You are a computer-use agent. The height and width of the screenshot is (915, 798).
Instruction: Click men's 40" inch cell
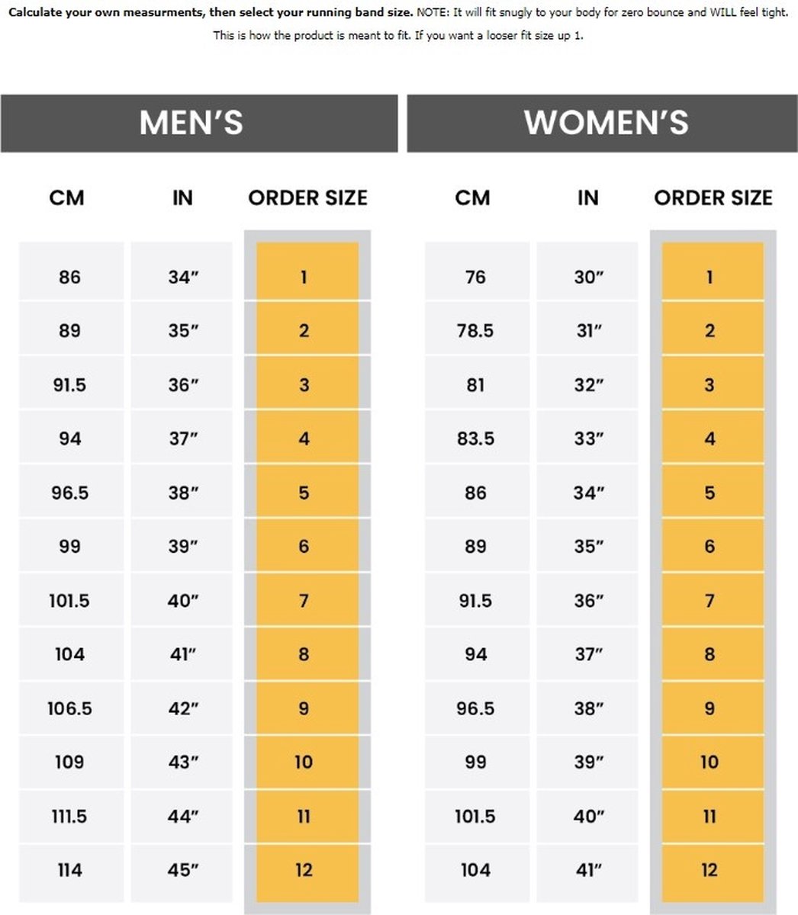coord(182,600)
